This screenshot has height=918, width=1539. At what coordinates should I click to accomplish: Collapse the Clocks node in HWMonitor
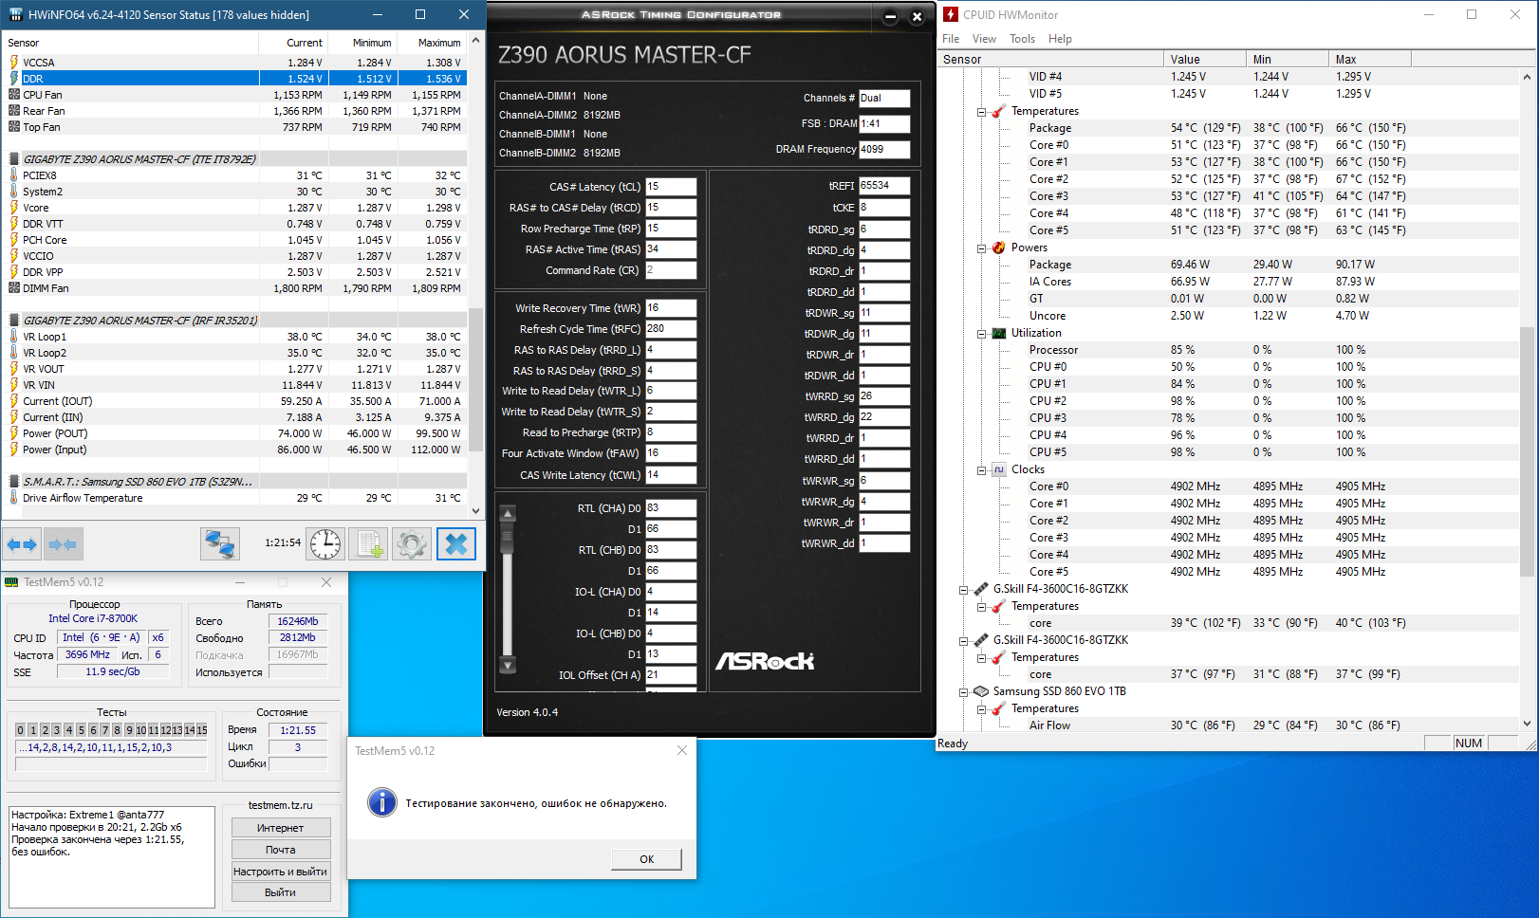pyautogui.click(x=981, y=470)
